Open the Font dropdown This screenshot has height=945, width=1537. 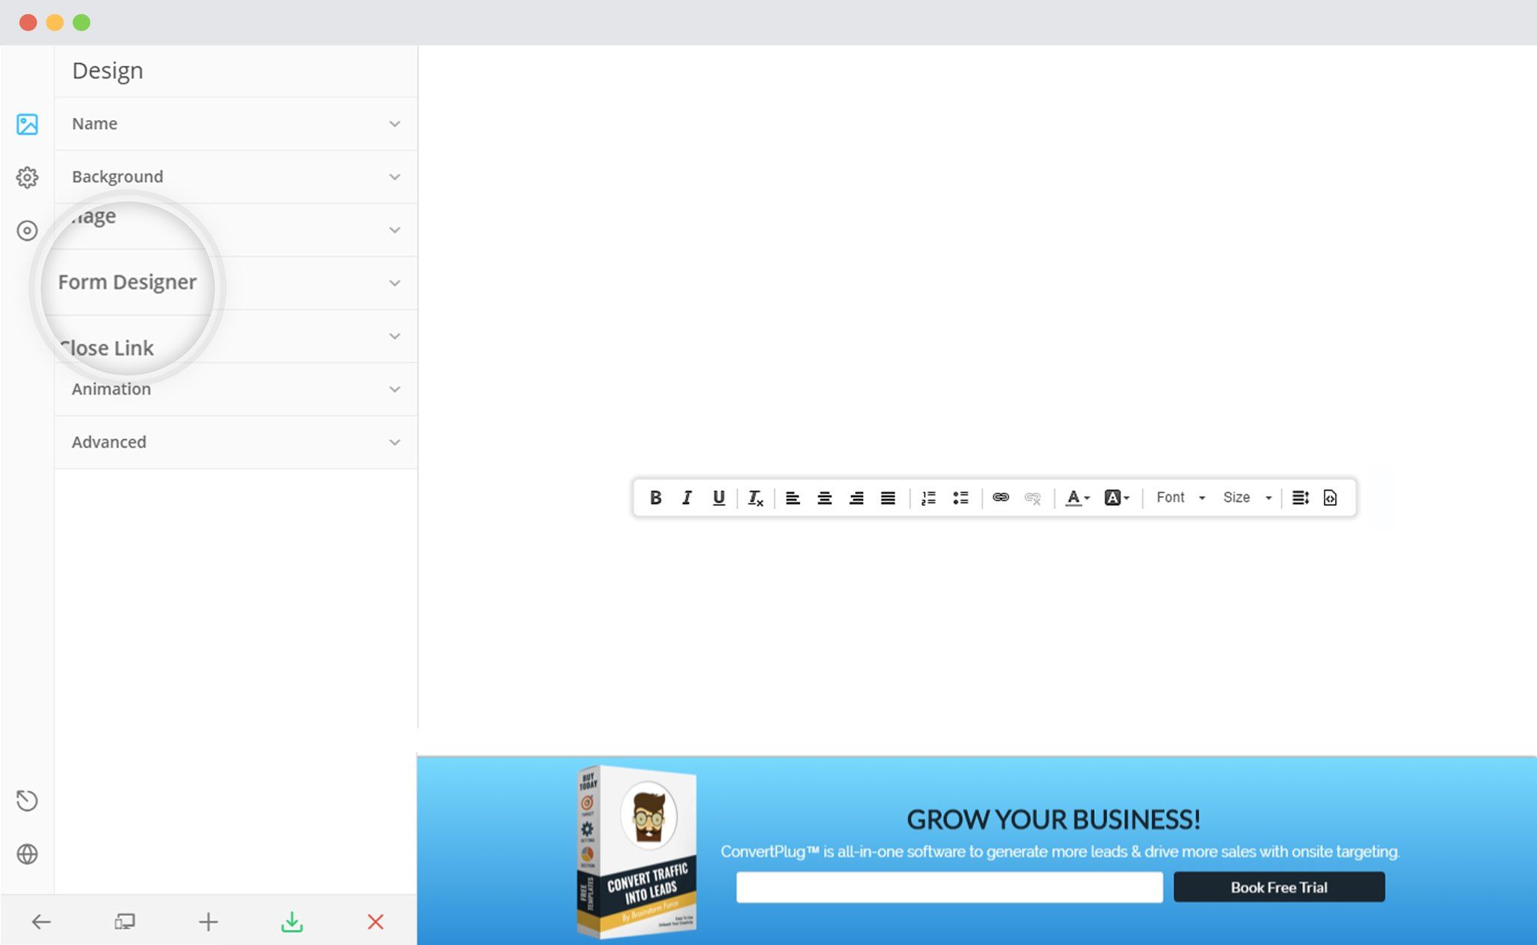(x=1181, y=498)
